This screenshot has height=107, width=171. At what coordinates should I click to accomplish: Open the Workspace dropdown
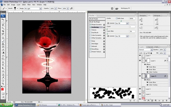coord(125,8)
